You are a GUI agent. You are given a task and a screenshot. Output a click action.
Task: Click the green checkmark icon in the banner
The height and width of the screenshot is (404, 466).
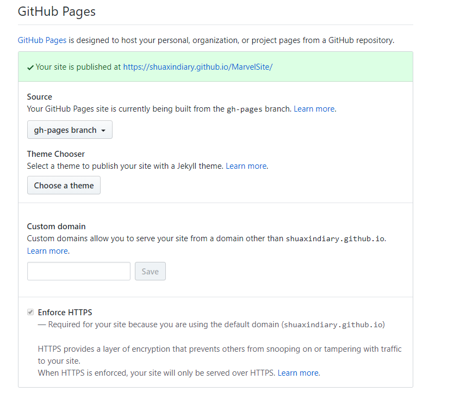coord(30,67)
